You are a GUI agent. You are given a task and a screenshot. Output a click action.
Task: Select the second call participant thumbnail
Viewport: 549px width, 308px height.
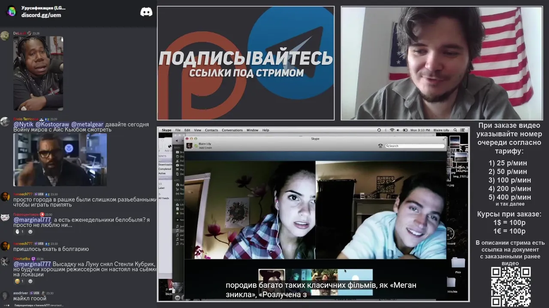[298, 282]
